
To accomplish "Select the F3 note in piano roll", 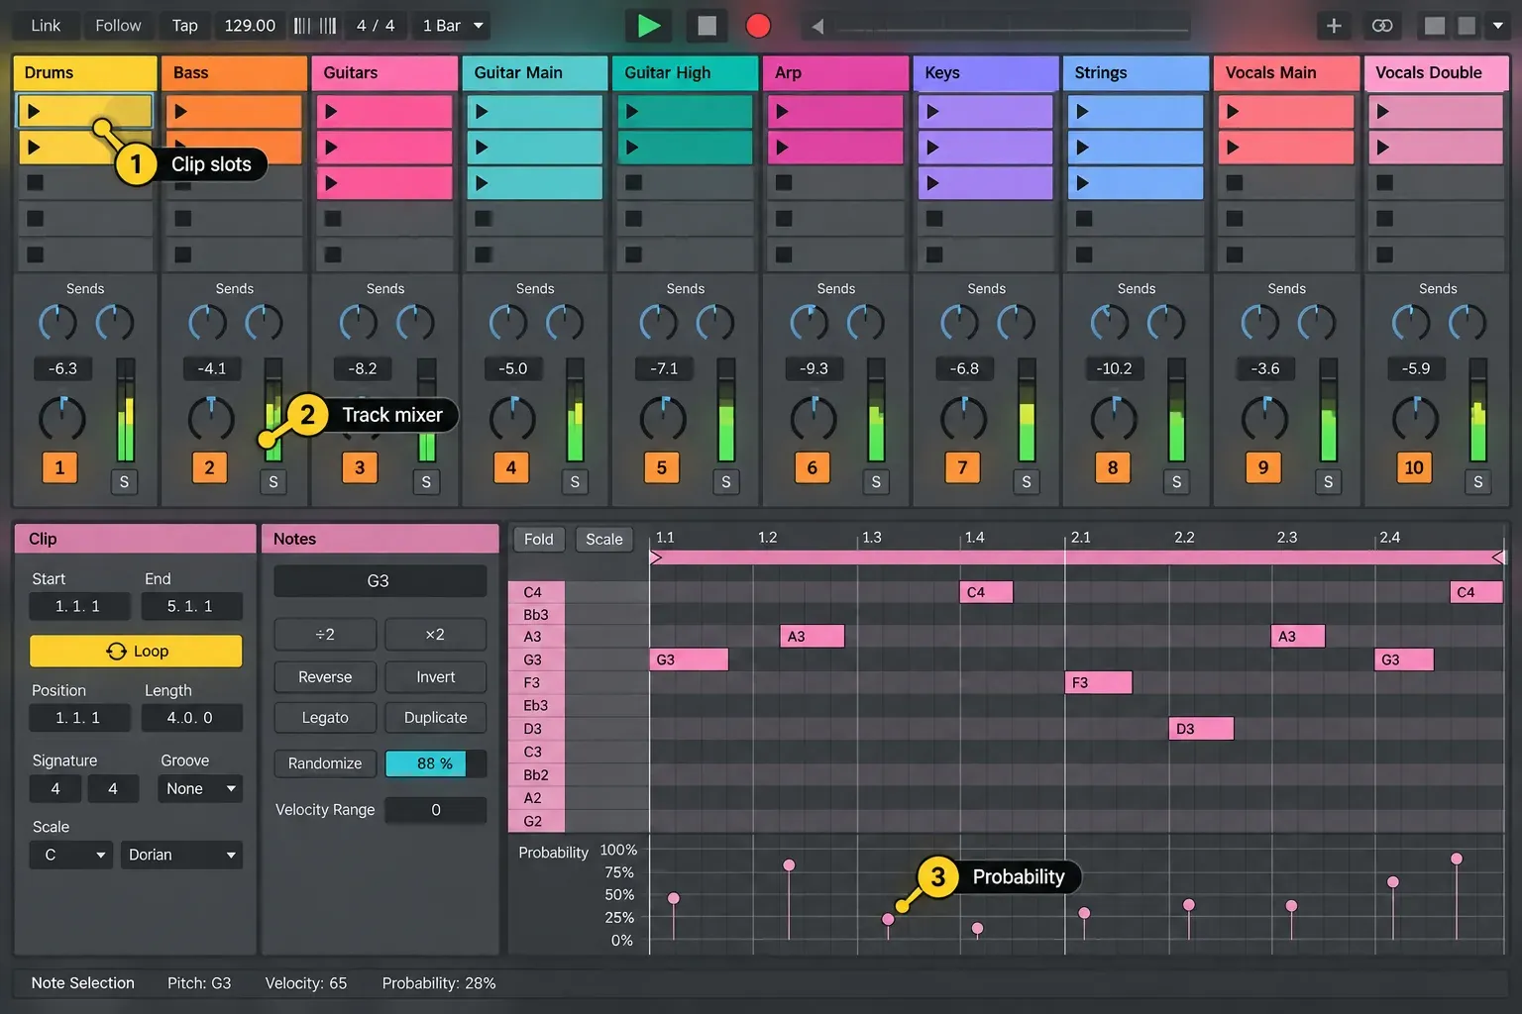I will pos(1099,682).
